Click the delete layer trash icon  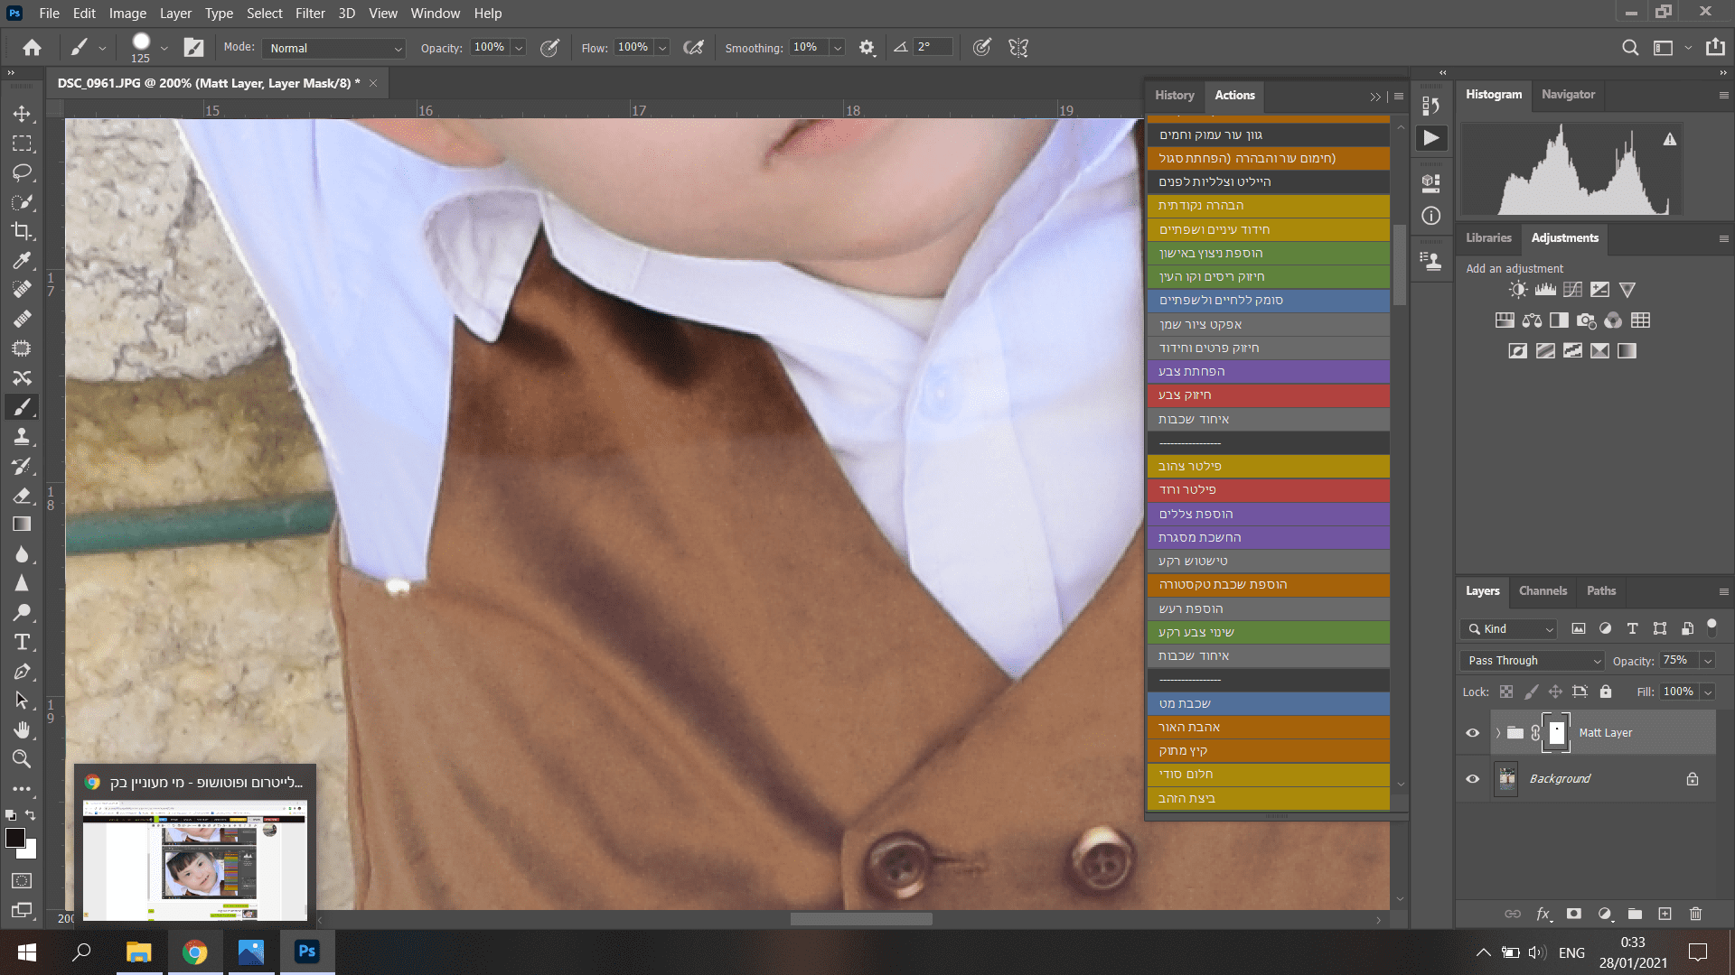1695,914
